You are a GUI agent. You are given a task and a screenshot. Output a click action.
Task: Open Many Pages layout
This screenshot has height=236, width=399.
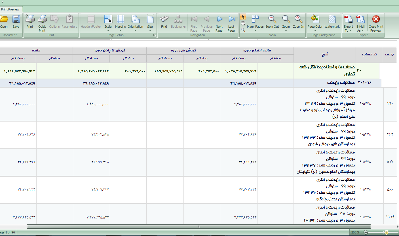click(255, 23)
